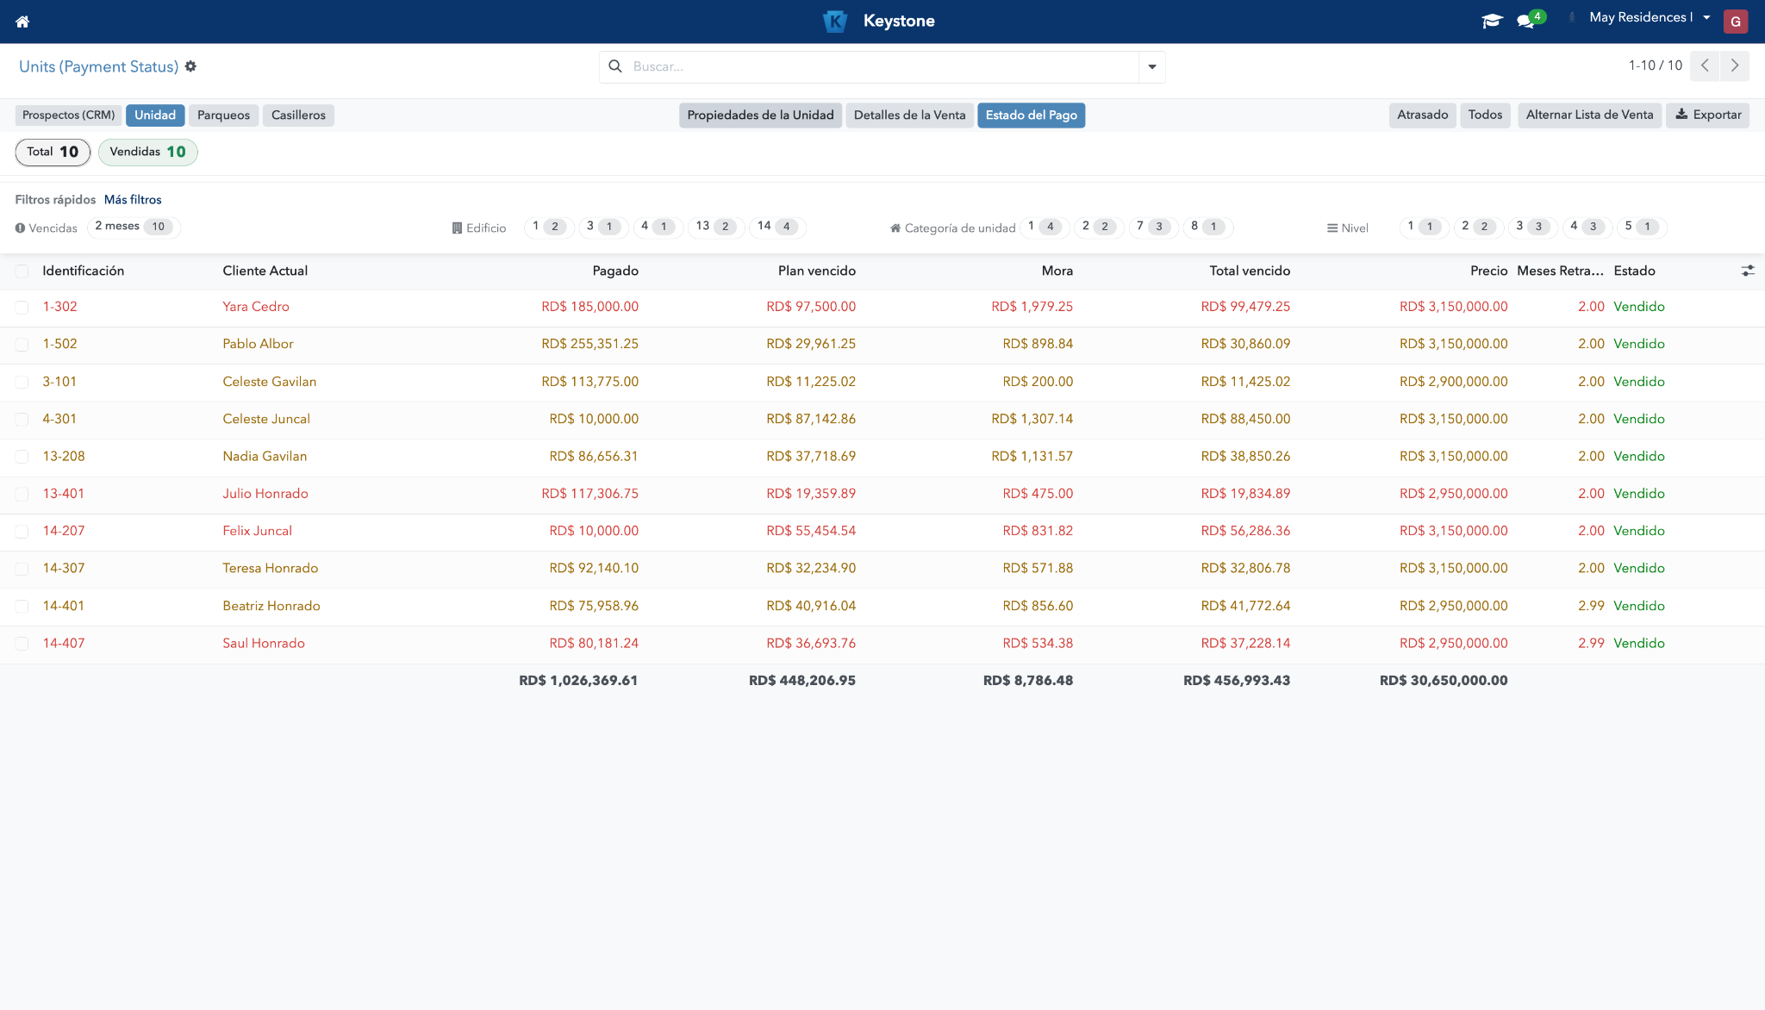Go to previous page arrow
Screen dimensions: 1765x1010
1705,65
